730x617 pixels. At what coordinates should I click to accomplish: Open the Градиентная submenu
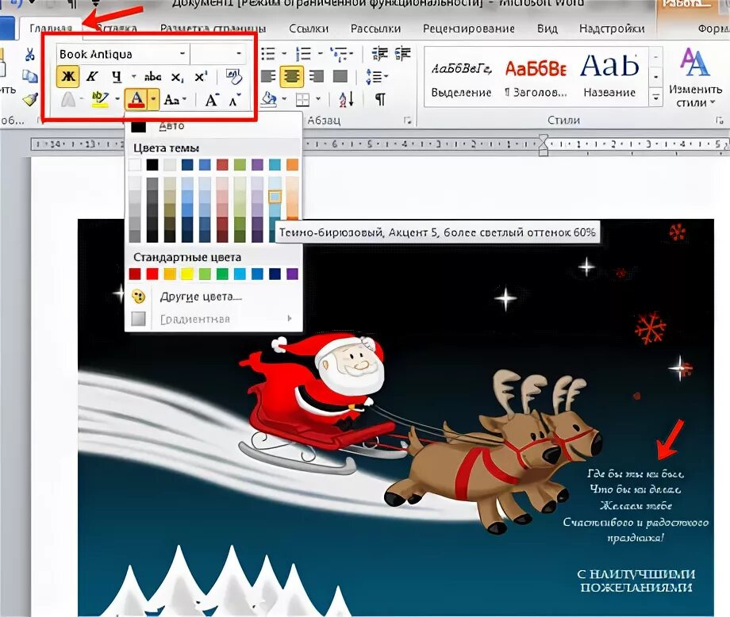click(x=213, y=319)
